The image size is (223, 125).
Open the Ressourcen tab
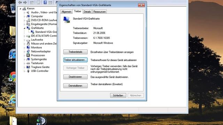coord(99,11)
